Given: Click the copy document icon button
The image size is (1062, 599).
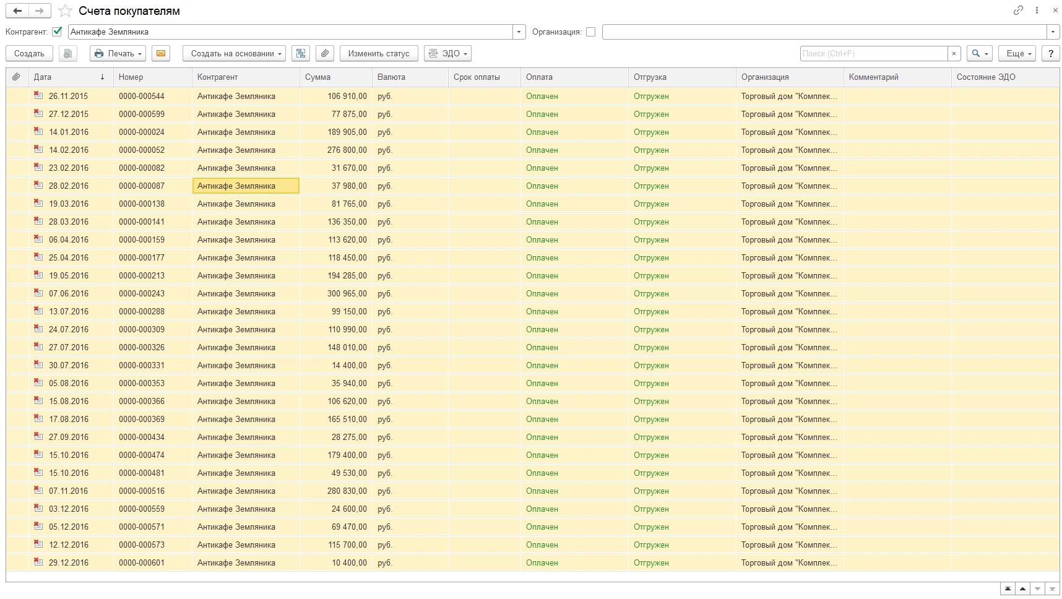Looking at the screenshot, I should 68,54.
